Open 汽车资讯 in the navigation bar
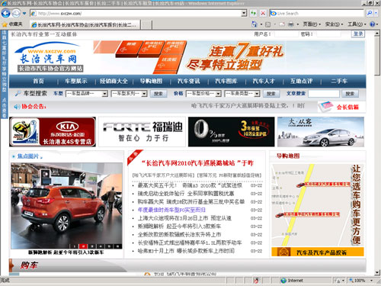 pos(188,81)
